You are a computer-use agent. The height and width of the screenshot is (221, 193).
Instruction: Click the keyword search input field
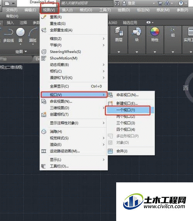click(x=87, y=3)
